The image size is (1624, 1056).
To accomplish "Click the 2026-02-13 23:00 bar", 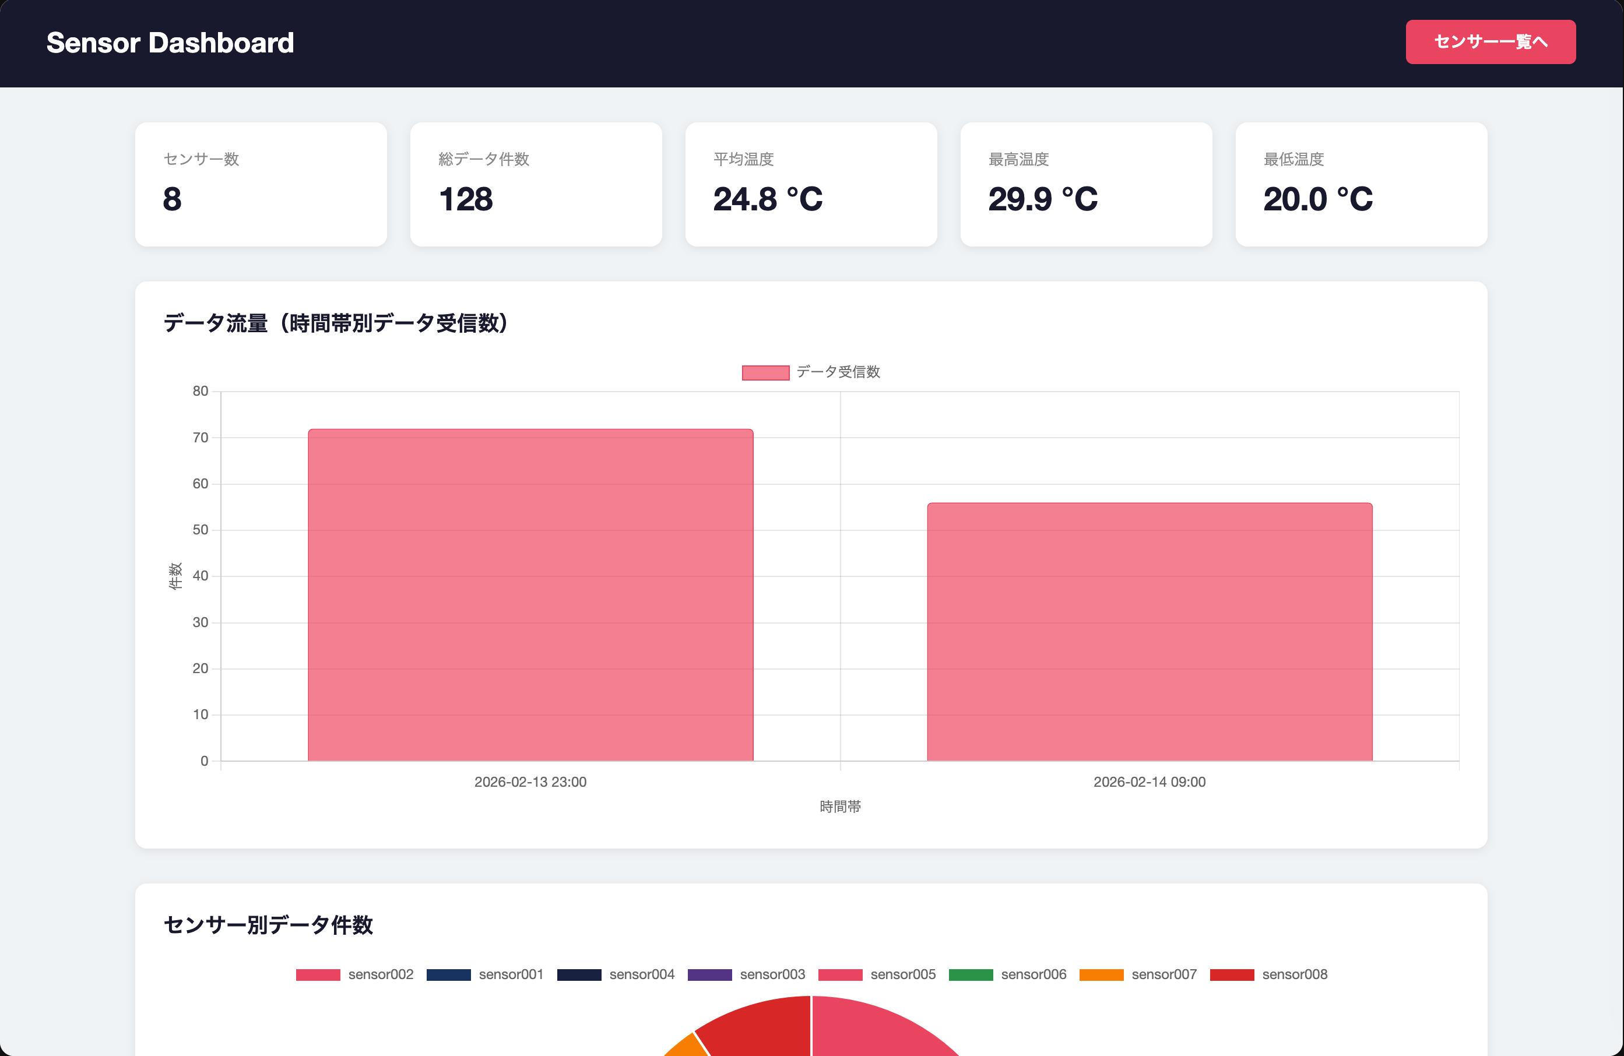I will pyautogui.click(x=530, y=595).
